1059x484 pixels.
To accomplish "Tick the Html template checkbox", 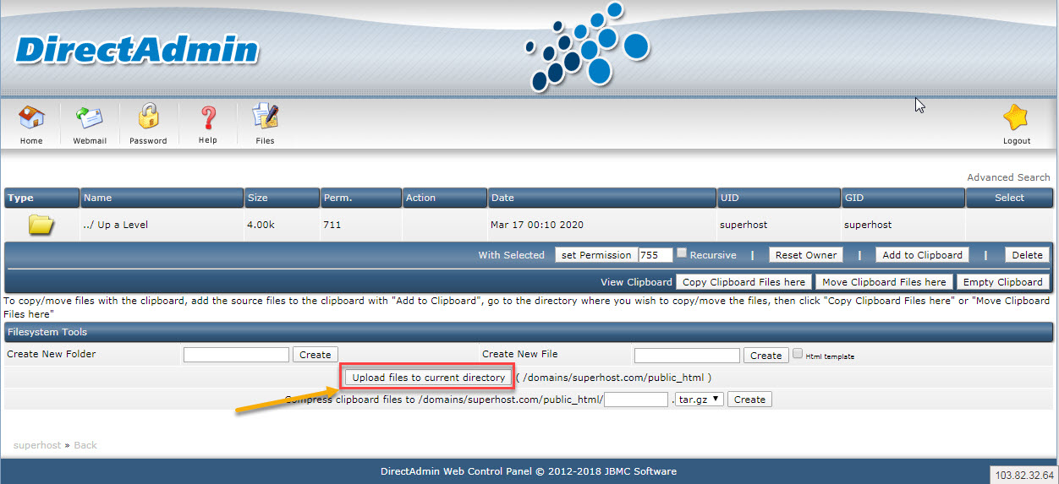I will point(797,354).
